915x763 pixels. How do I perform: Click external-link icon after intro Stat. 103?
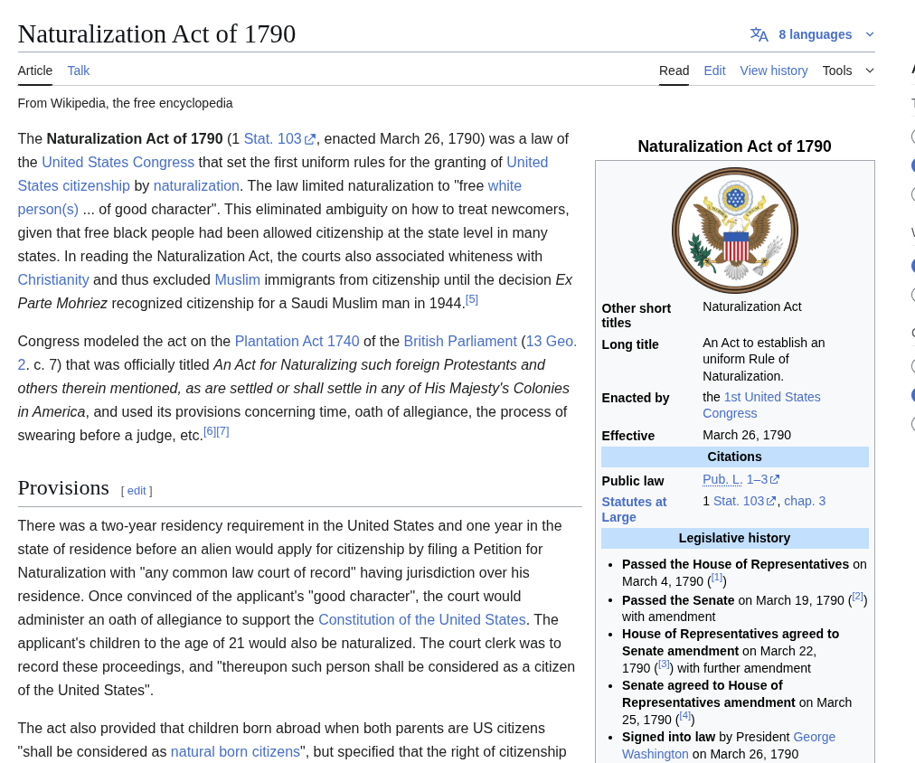tap(310, 139)
